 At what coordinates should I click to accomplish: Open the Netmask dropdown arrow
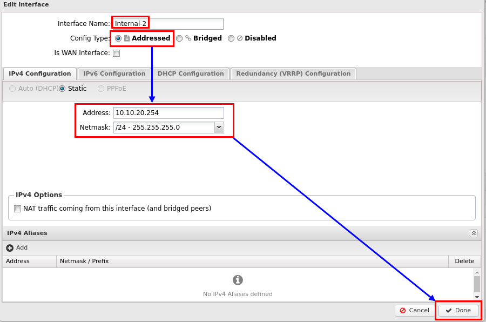coord(219,128)
